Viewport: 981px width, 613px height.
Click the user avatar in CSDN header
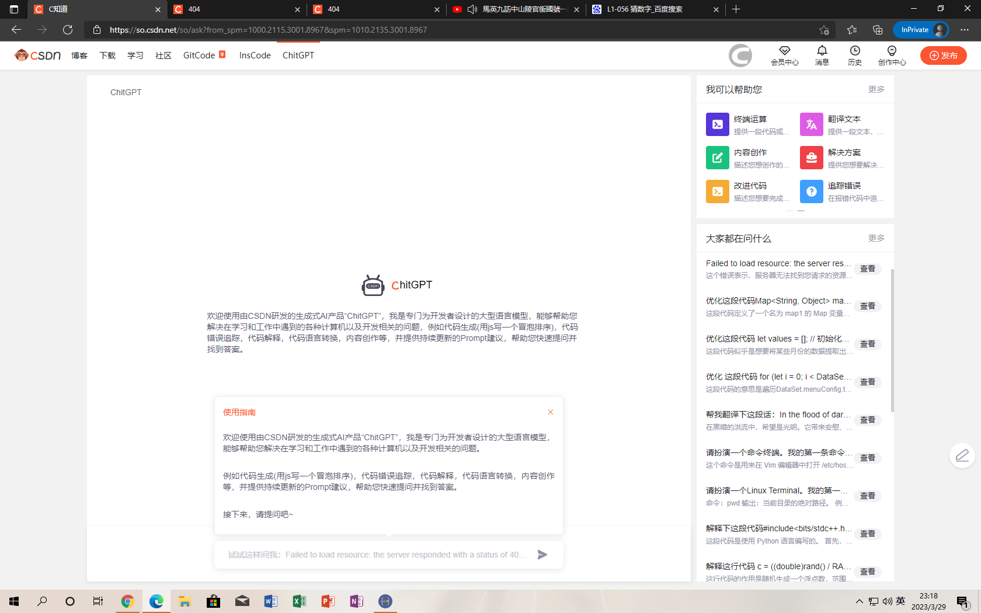(740, 55)
